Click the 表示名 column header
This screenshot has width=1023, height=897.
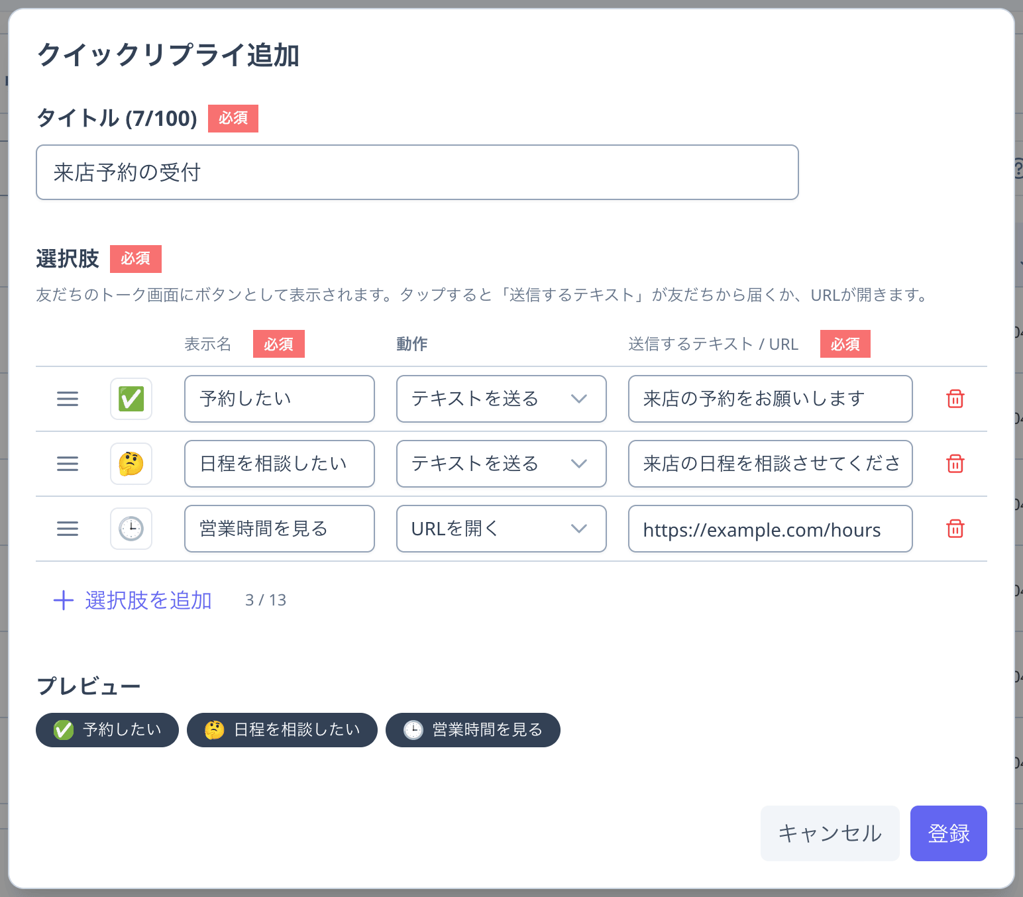pyautogui.click(x=208, y=344)
